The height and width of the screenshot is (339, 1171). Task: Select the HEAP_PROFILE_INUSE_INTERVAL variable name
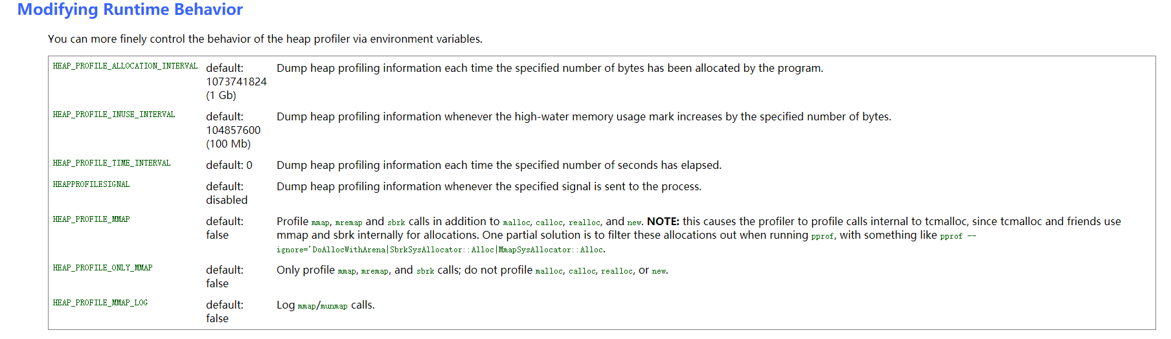[114, 115]
